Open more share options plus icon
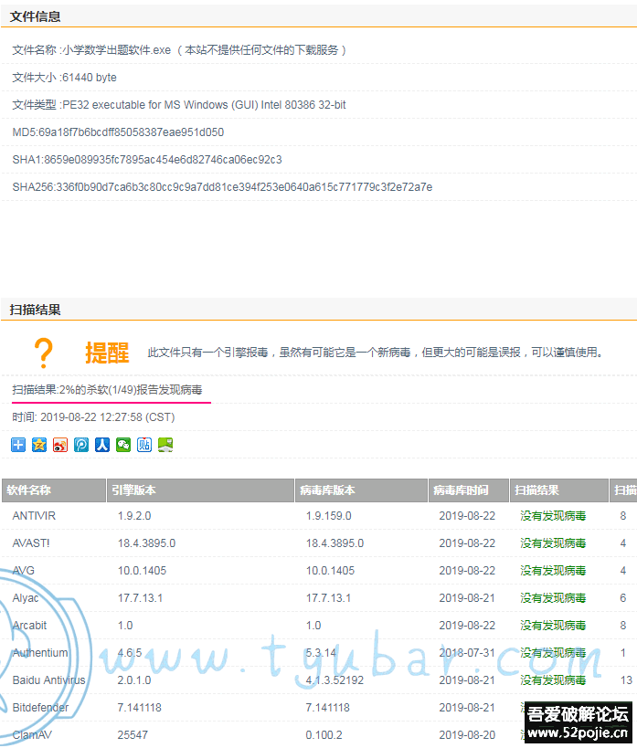The height and width of the screenshot is (748, 637). [x=18, y=445]
